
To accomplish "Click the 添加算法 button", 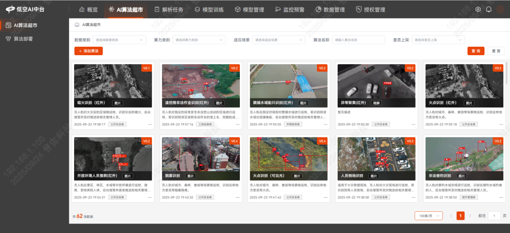I will point(88,51).
